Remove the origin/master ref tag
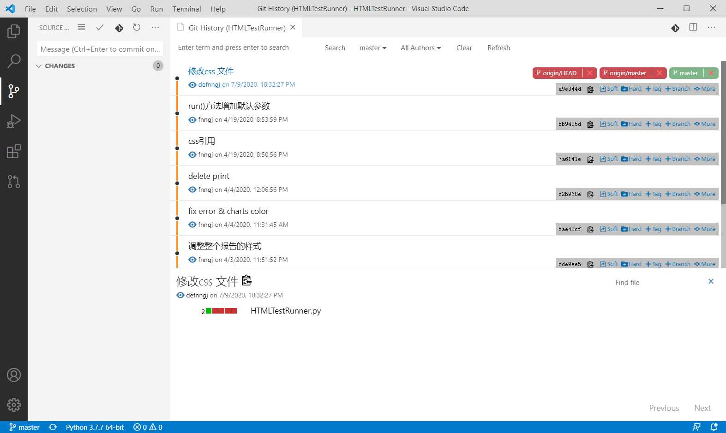 click(660, 73)
